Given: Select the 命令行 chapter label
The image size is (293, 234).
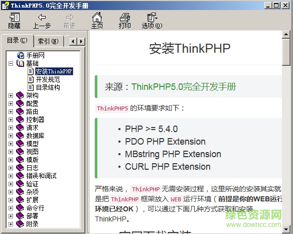Looking at the screenshot, I should pyautogui.click(x=35, y=208).
